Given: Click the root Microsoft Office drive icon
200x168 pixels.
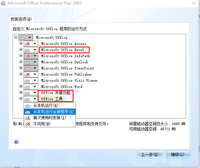Looking at the screenshot, I should coord(22,37).
